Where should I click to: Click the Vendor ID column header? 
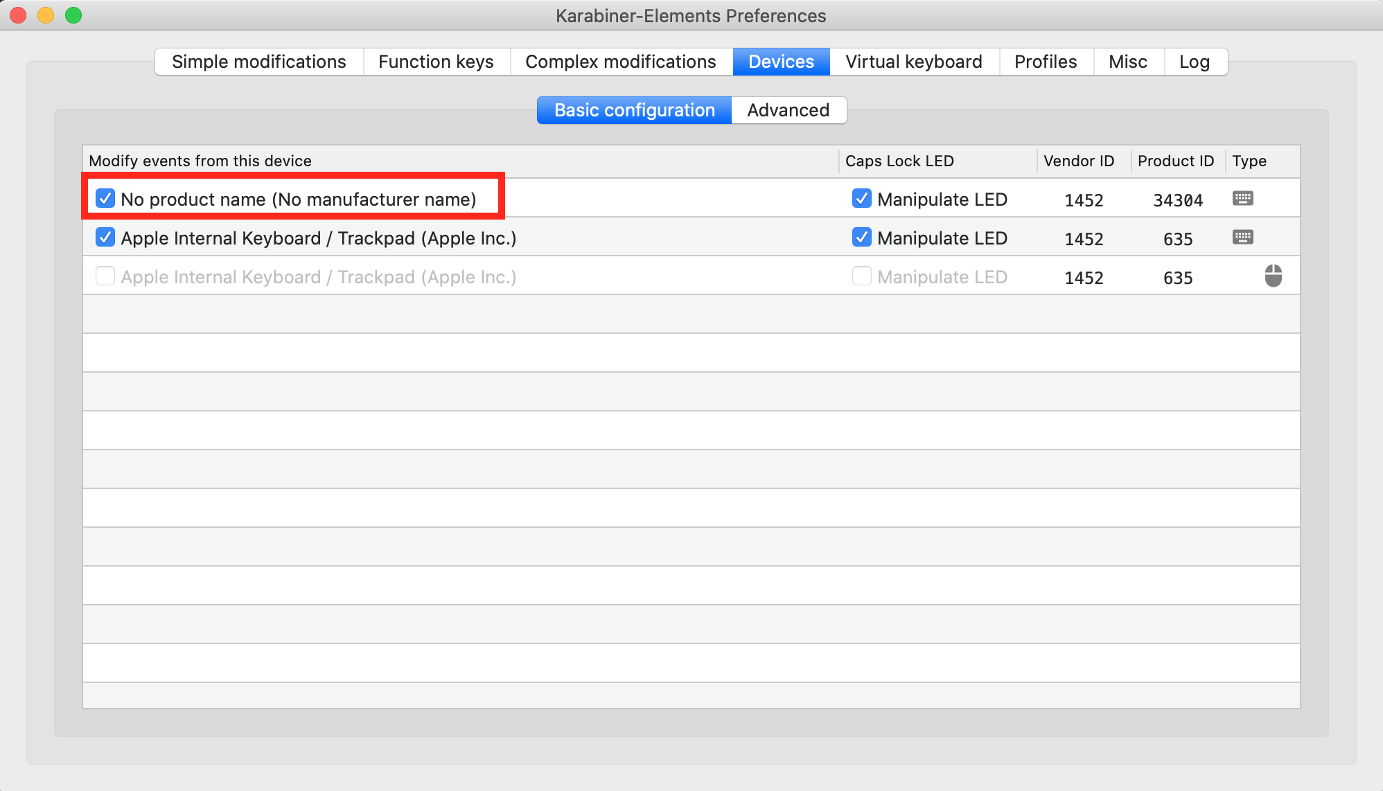coord(1084,161)
